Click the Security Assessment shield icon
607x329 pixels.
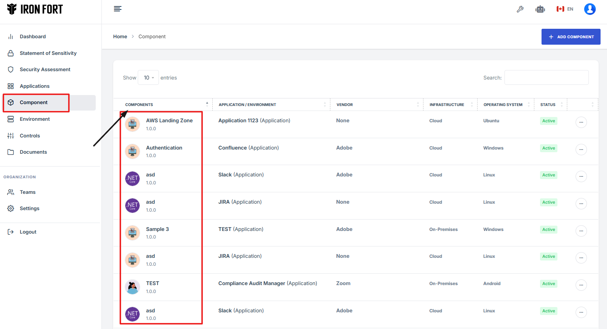tap(11, 70)
